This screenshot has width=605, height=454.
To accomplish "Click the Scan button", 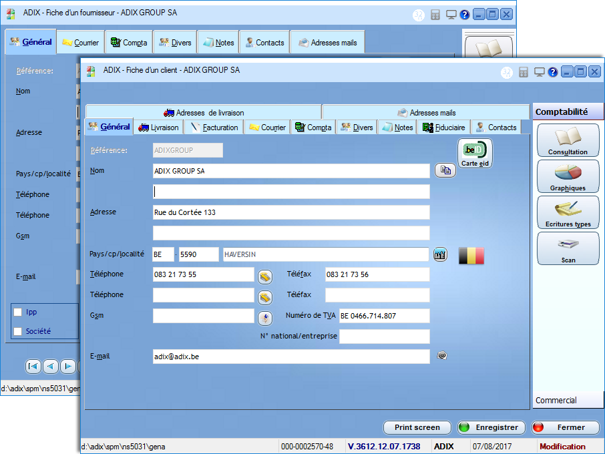I will pyautogui.click(x=568, y=248).
